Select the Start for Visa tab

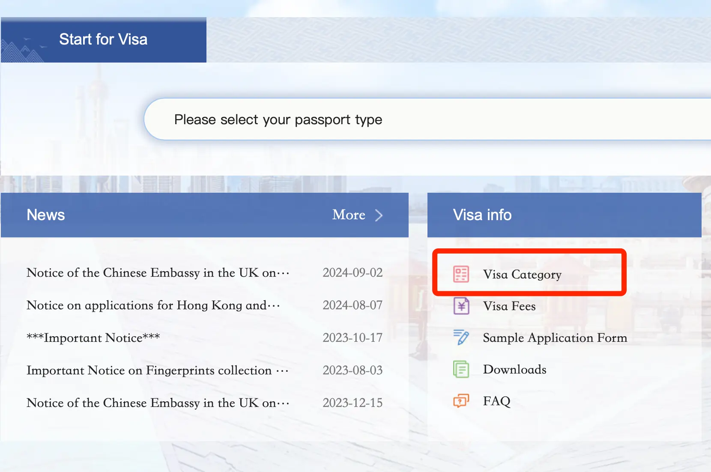[x=103, y=40]
